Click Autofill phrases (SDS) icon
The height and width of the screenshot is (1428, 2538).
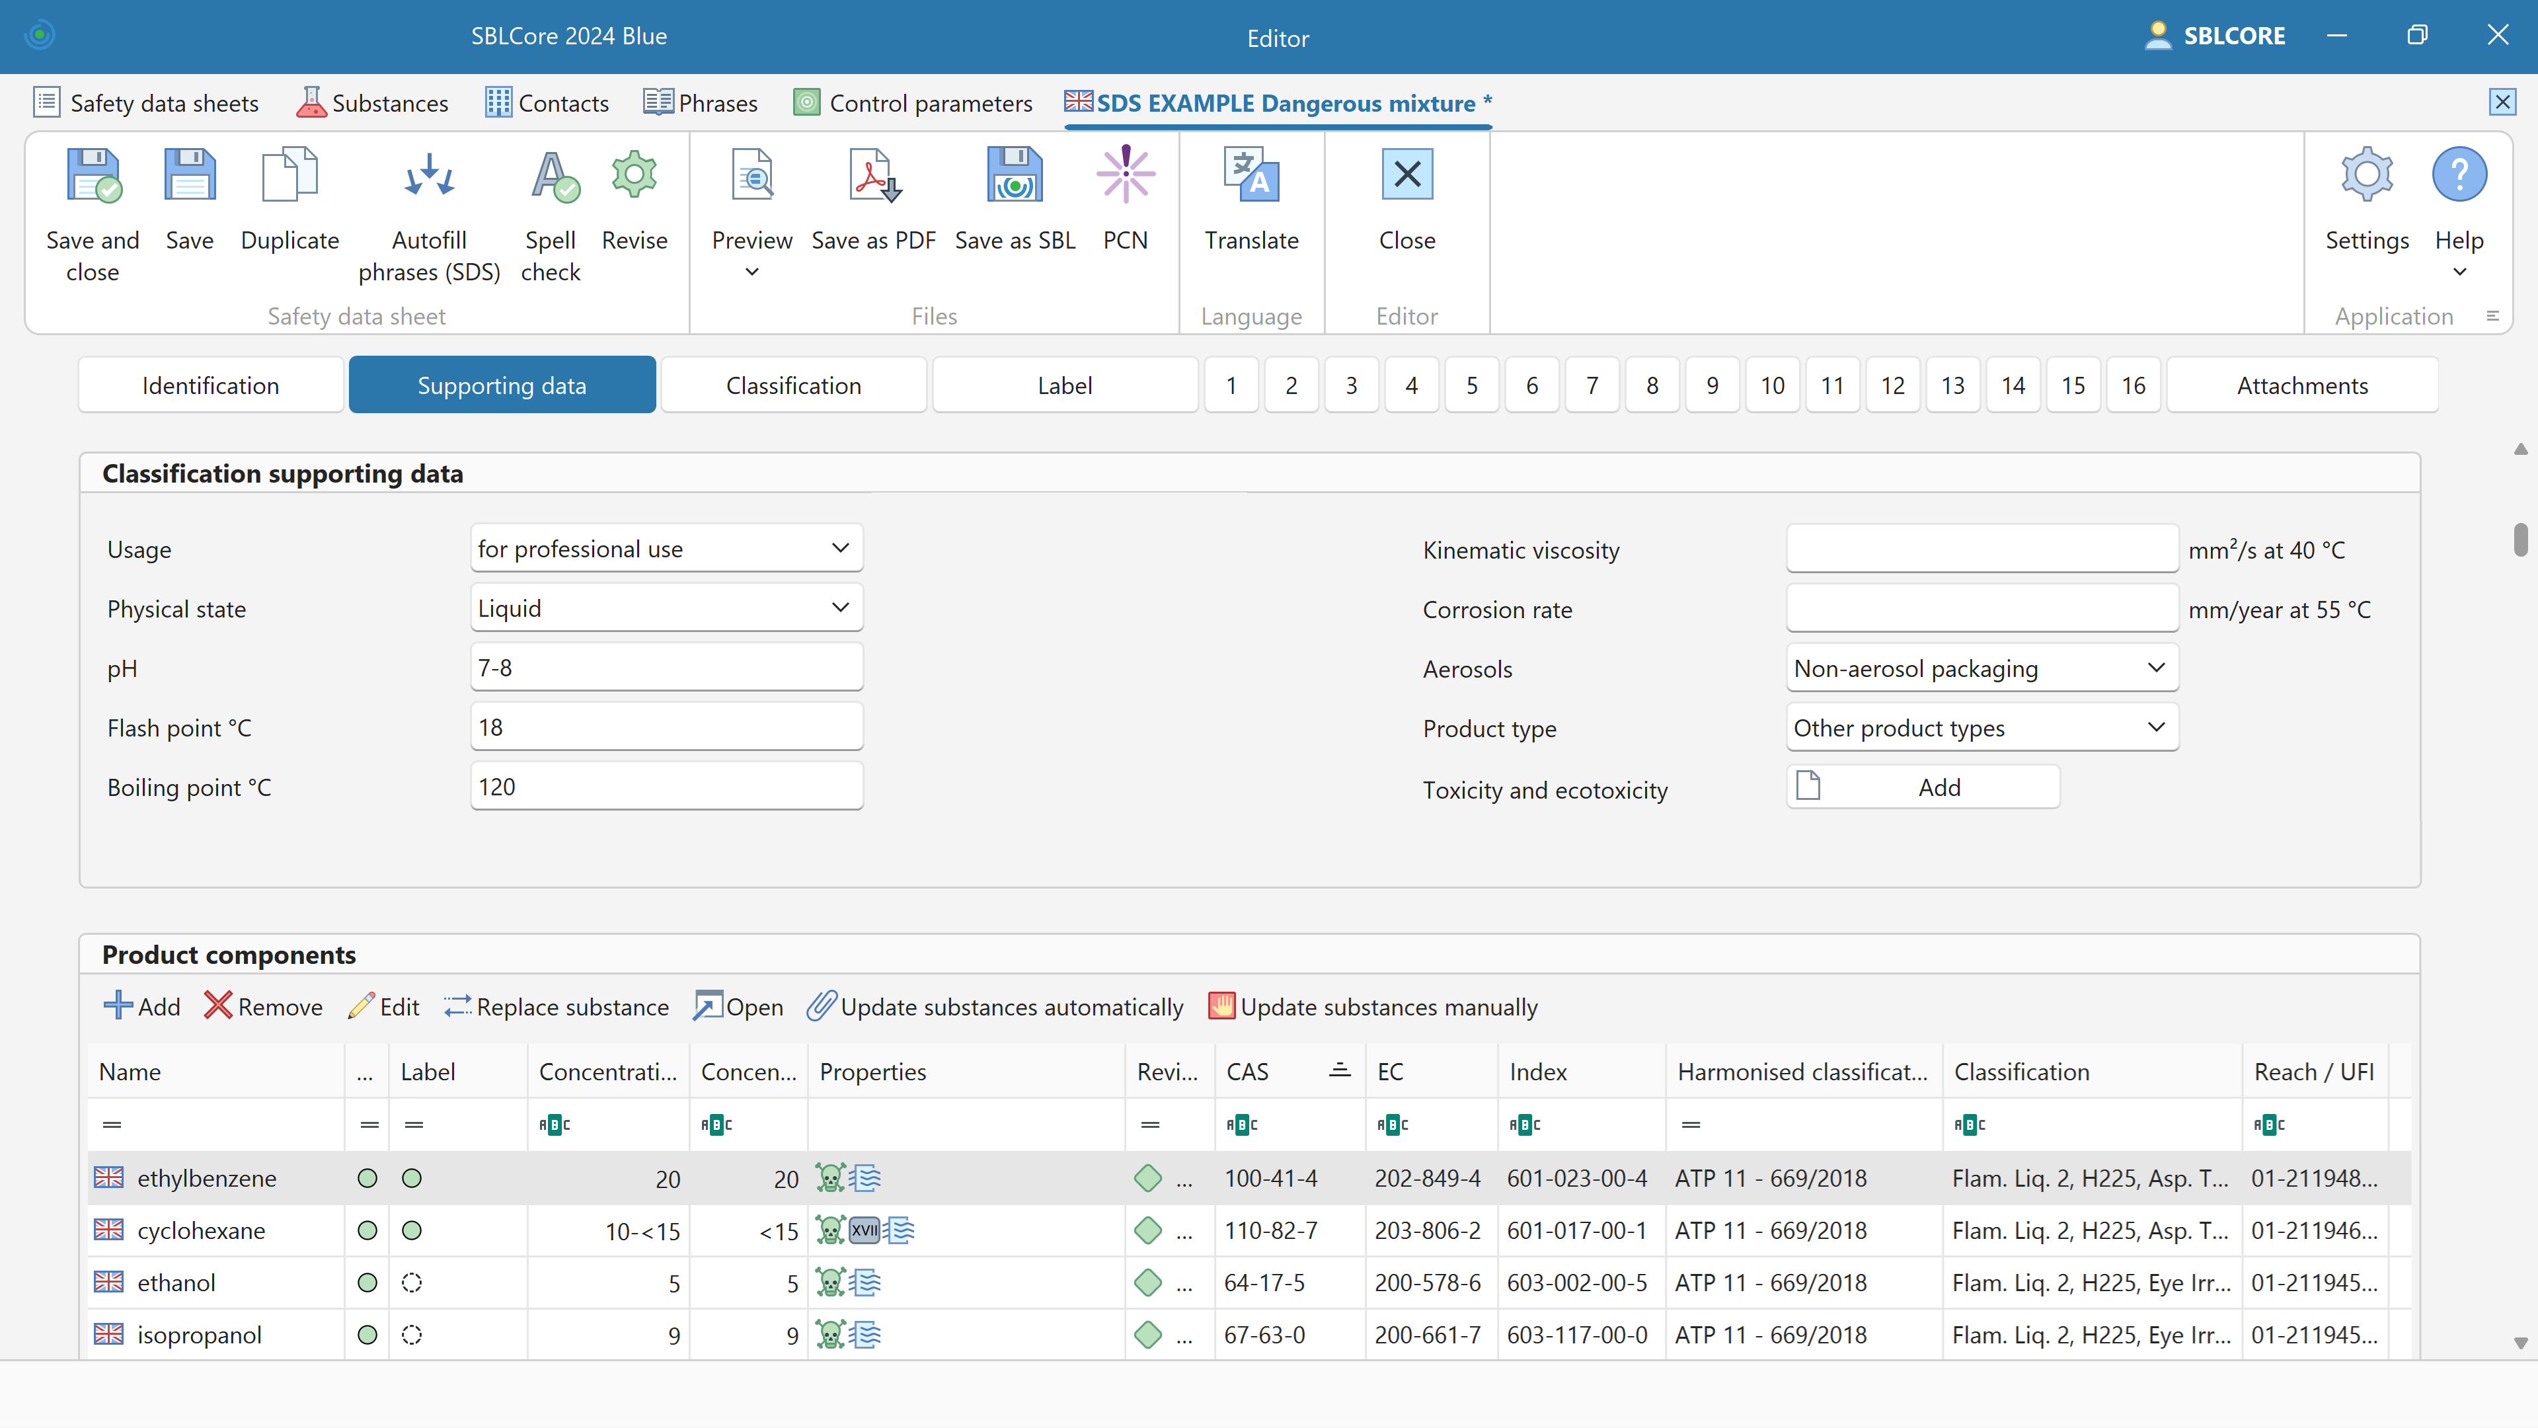tap(428, 175)
